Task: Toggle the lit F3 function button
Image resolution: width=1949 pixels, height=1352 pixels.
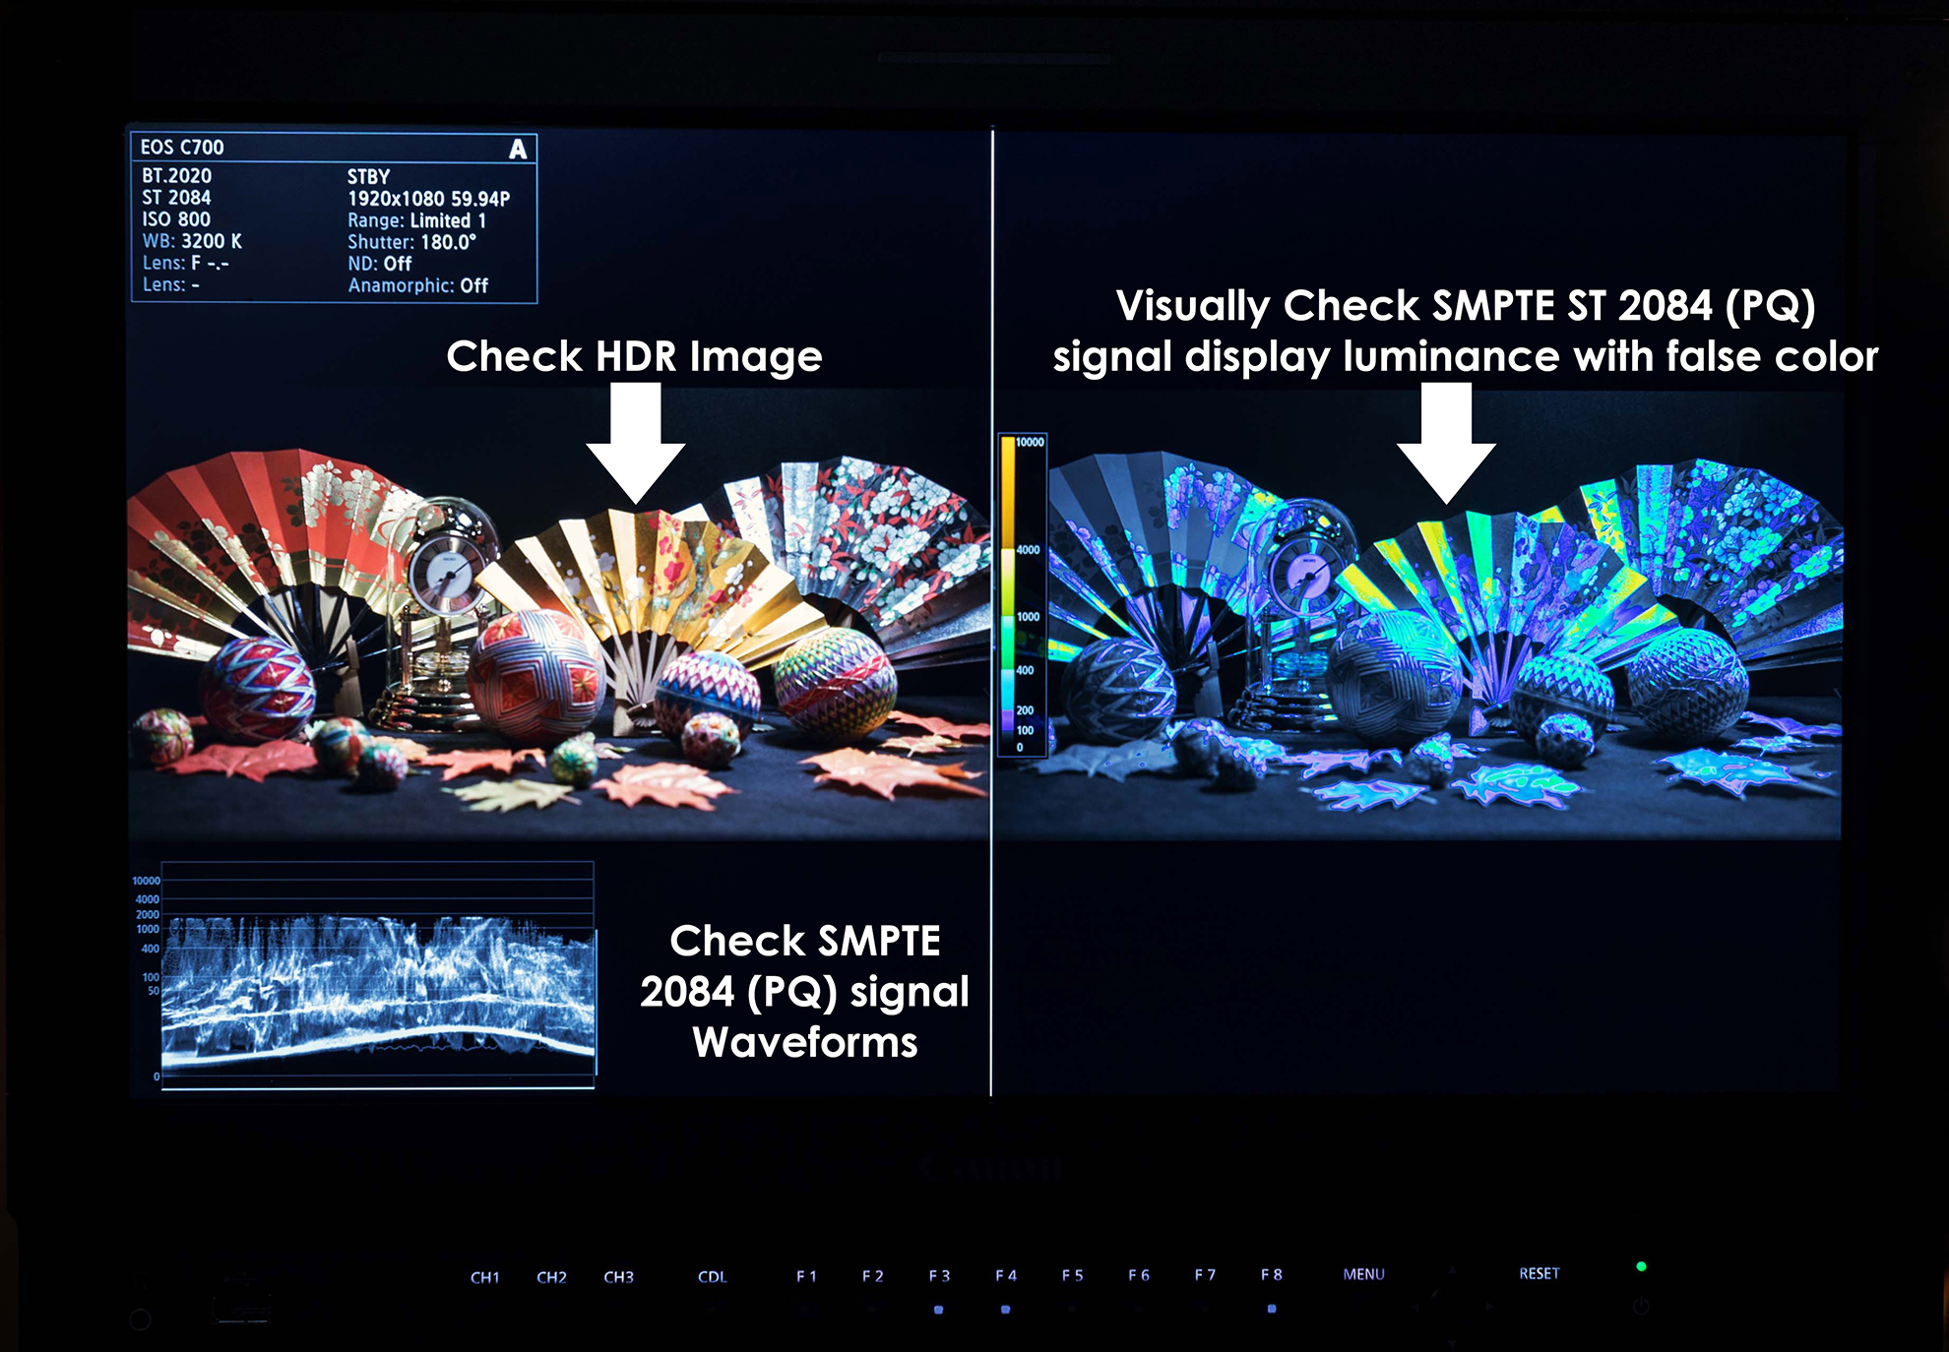Action: 939,1309
